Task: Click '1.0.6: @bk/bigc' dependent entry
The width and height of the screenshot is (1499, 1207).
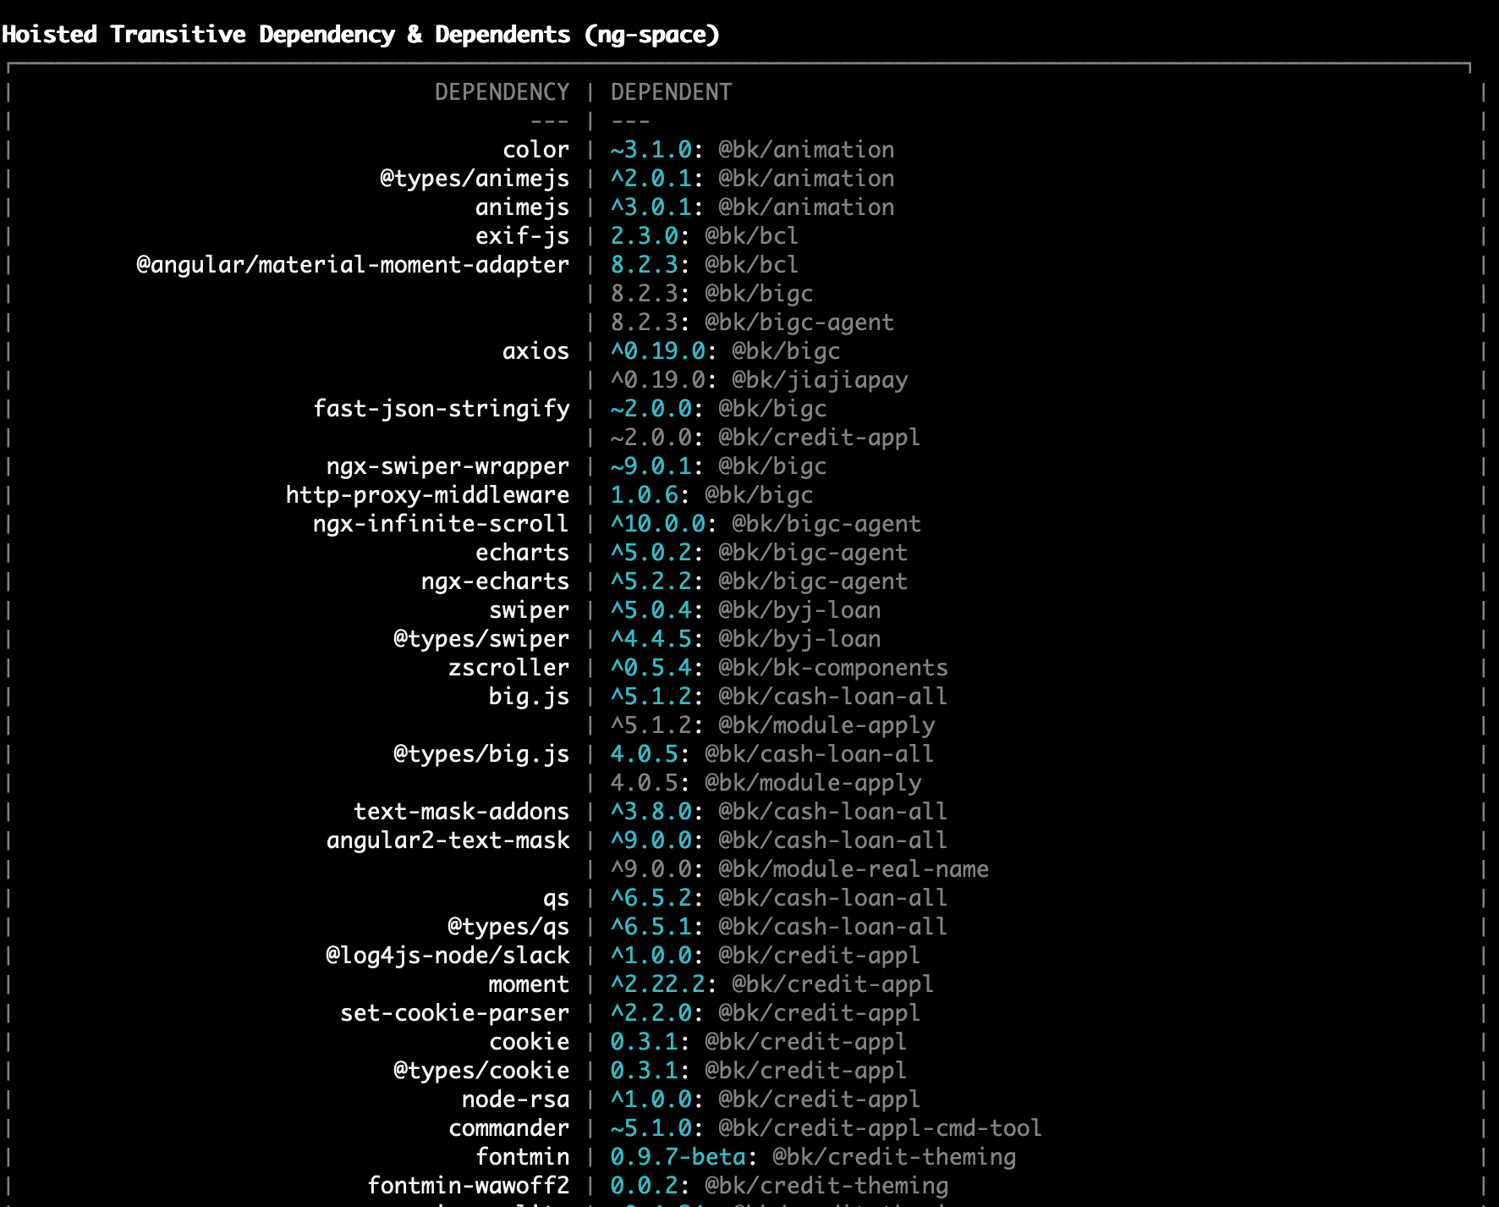Action: point(711,495)
